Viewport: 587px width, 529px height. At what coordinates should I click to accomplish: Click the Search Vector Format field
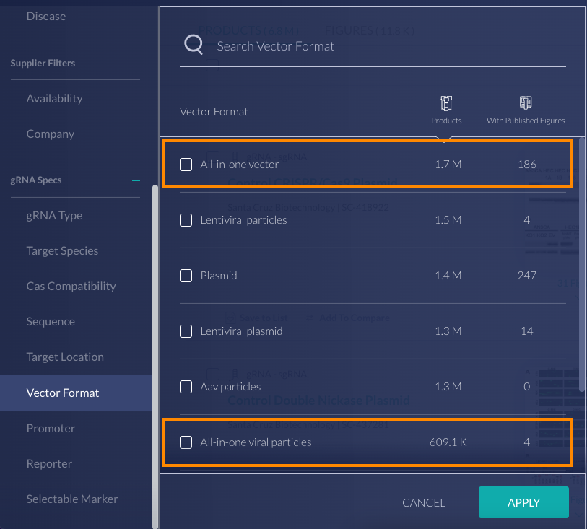point(373,46)
